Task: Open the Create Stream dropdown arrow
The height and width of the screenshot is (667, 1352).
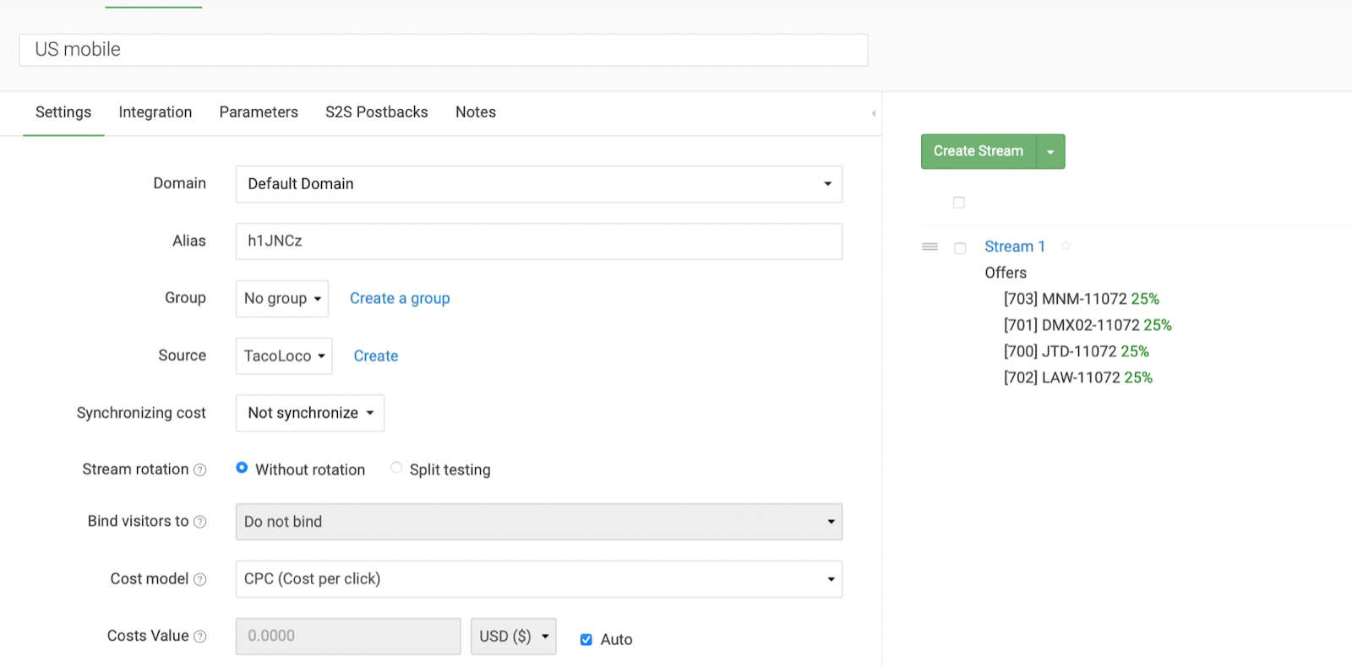Action: [1050, 152]
